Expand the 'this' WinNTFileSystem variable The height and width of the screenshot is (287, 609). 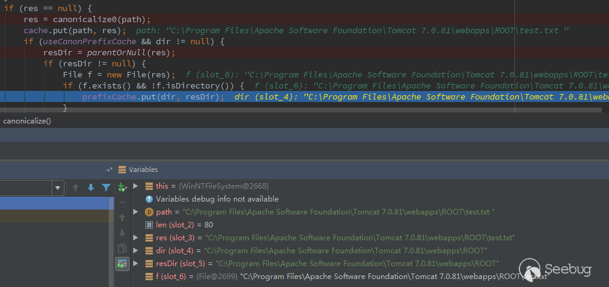[136, 186]
